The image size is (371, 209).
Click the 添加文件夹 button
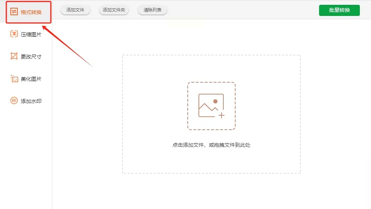point(114,10)
